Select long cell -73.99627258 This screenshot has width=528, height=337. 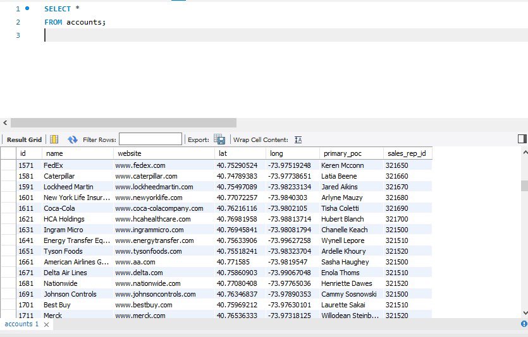coord(293,240)
